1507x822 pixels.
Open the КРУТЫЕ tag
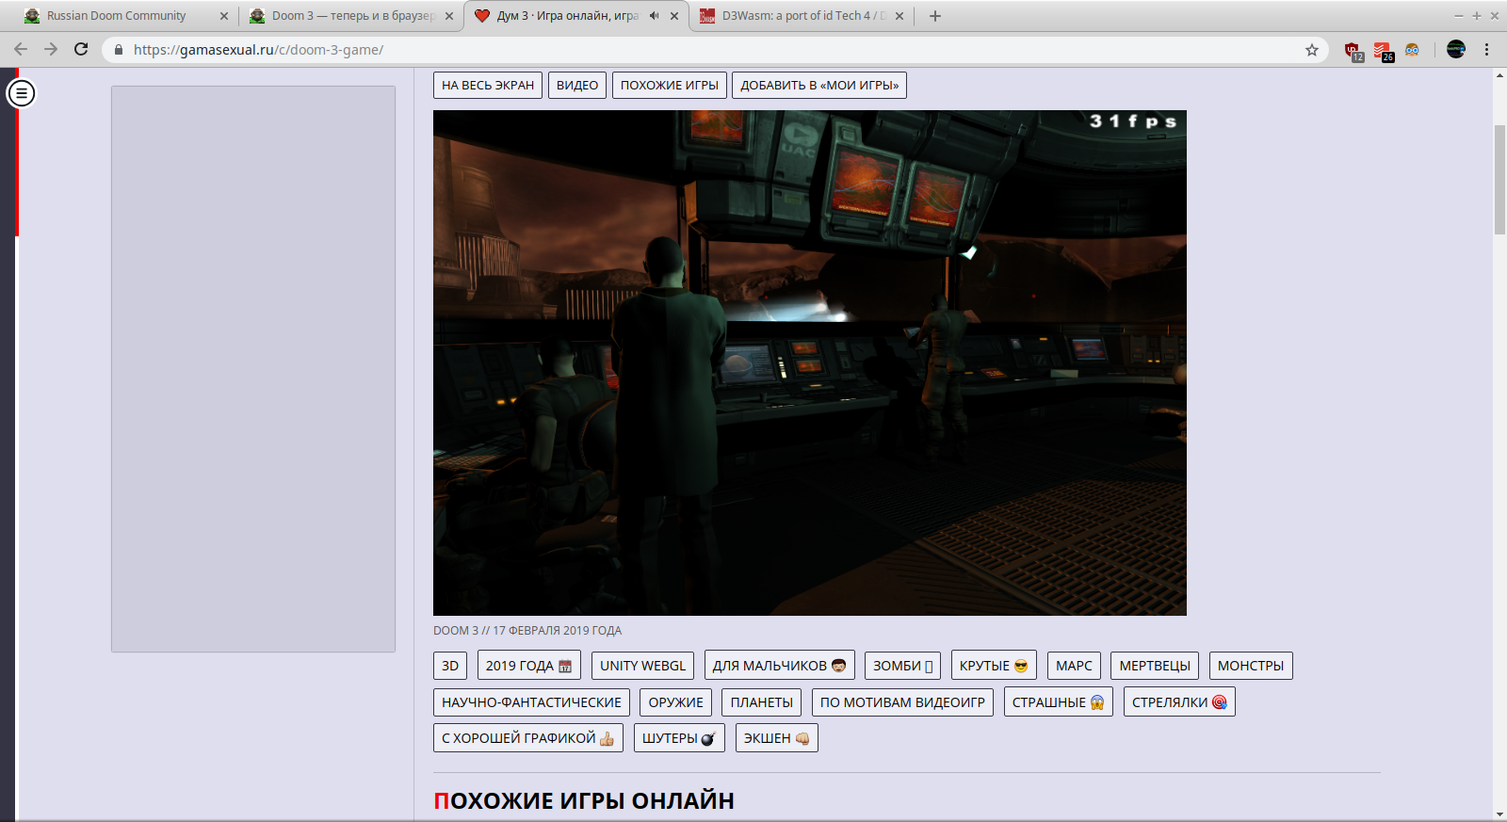coord(994,666)
